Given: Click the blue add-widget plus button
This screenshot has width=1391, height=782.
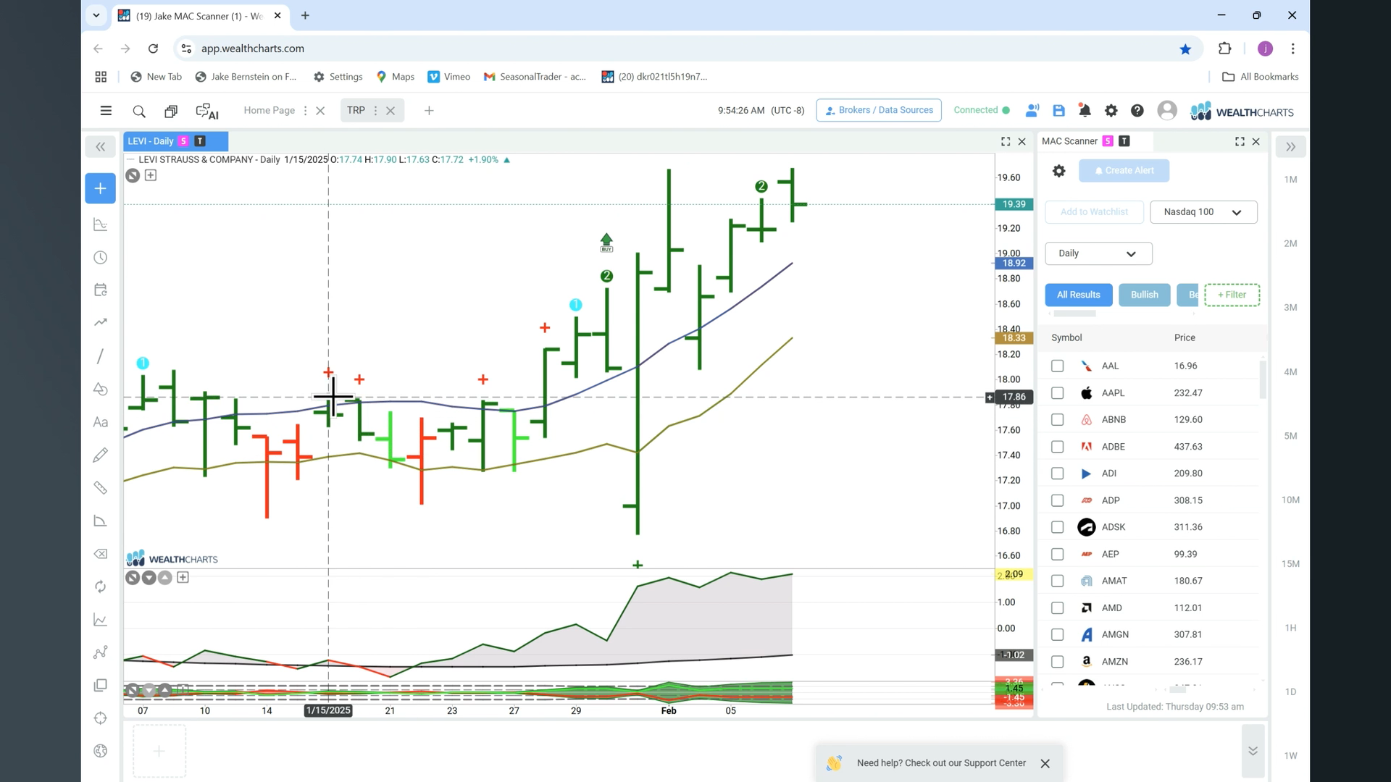Looking at the screenshot, I should click(101, 188).
